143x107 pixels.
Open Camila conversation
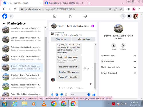22,39
